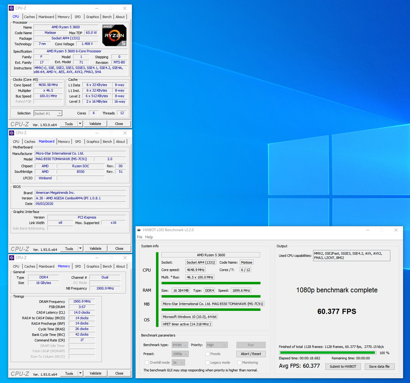The height and width of the screenshot is (383, 410).
Task: Open Tools dropdown arrow in CPU window
Action: click(x=80, y=123)
